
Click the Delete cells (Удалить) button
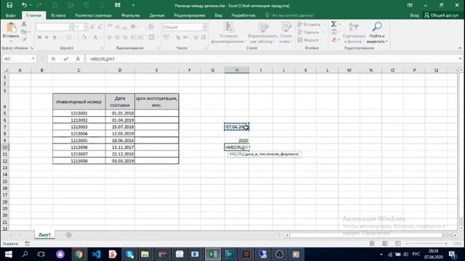click(x=309, y=32)
